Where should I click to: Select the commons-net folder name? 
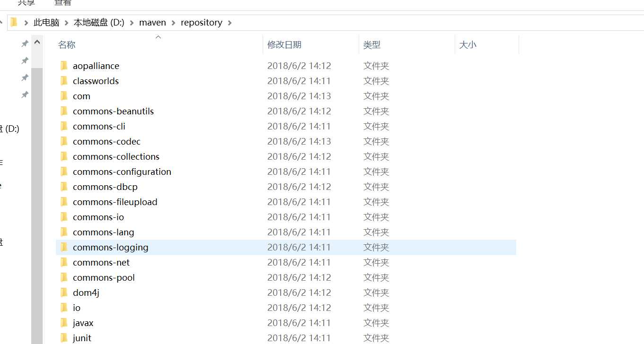pyautogui.click(x=101, y=262)
